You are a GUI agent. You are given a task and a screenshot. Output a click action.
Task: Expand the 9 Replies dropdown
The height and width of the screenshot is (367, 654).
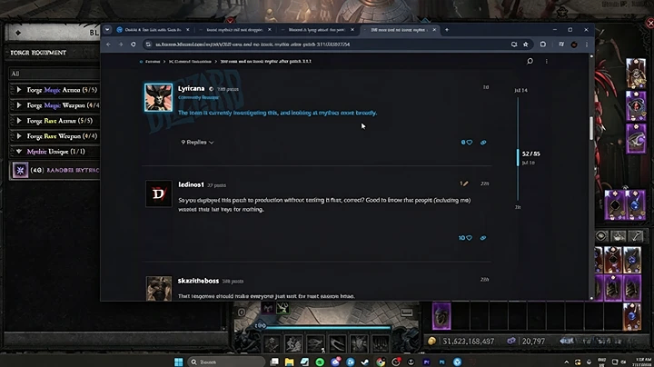pyautogui.click(x=197, y=143)
